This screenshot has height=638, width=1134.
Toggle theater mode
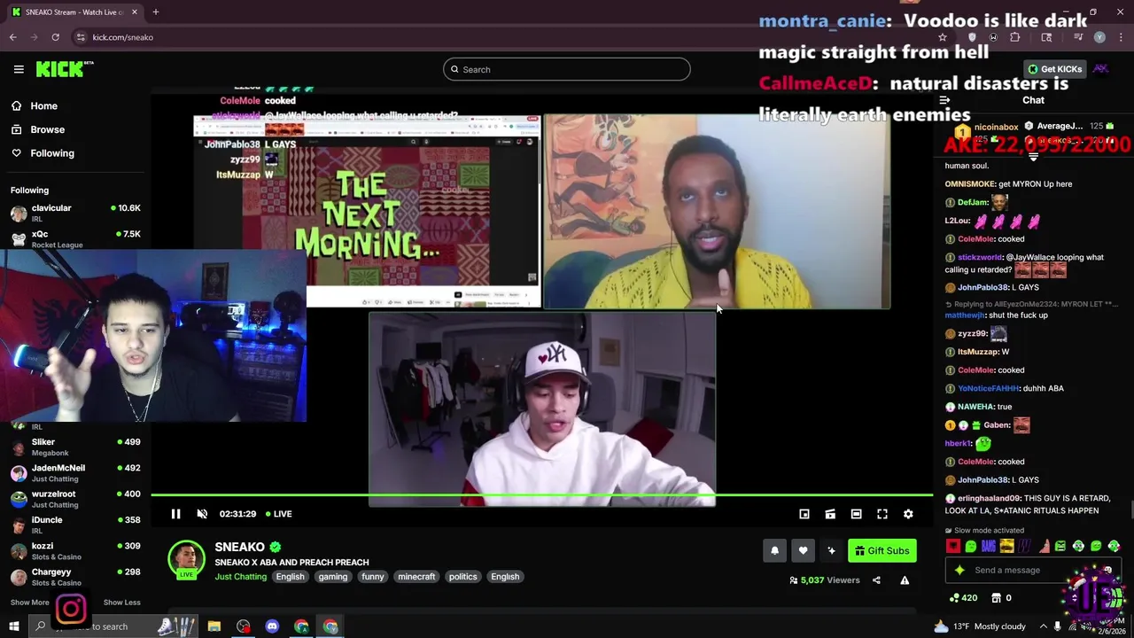856,514
